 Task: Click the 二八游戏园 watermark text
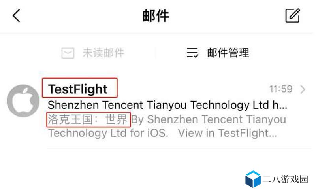click(286, 179)
